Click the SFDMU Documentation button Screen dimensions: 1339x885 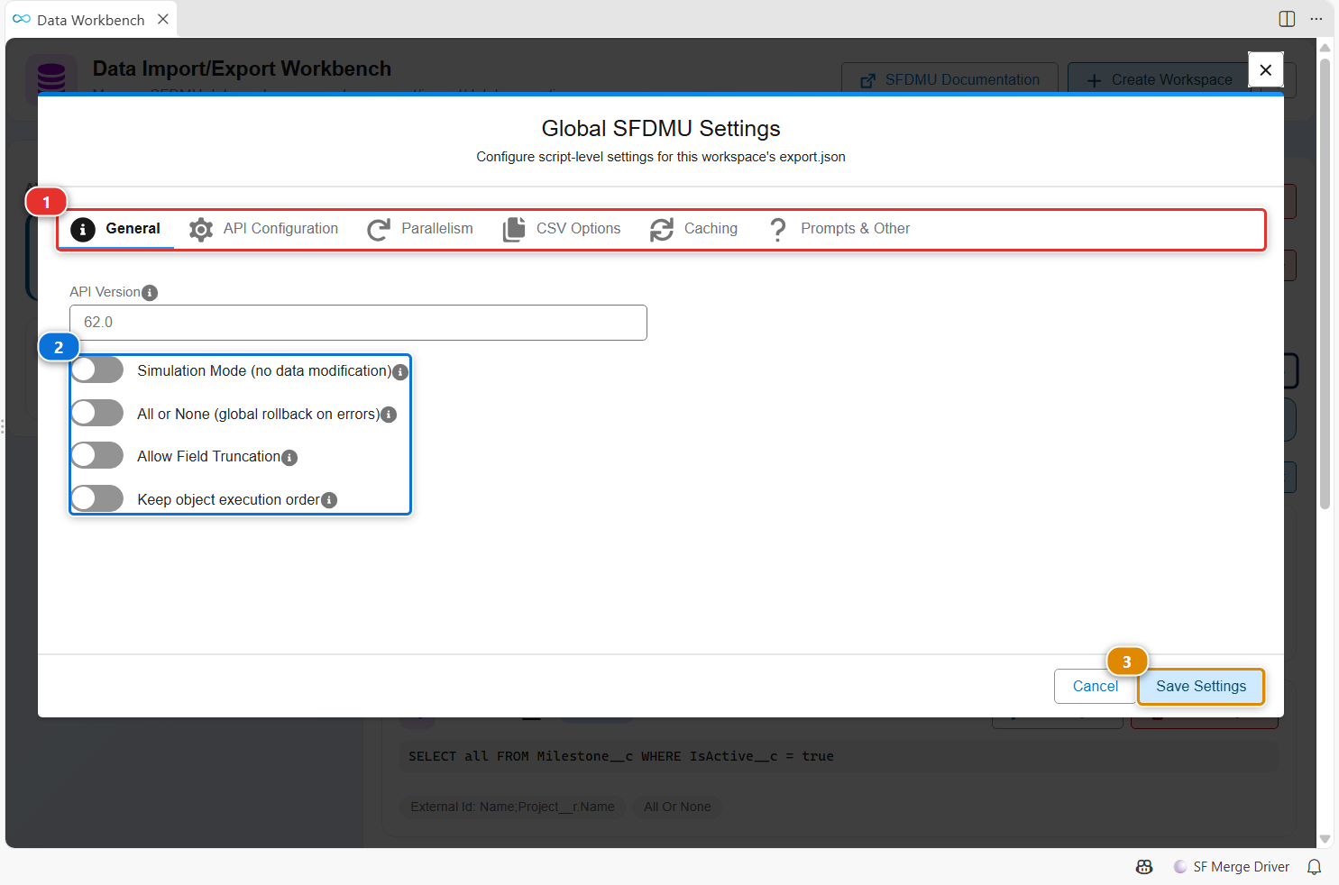[950, 80]
